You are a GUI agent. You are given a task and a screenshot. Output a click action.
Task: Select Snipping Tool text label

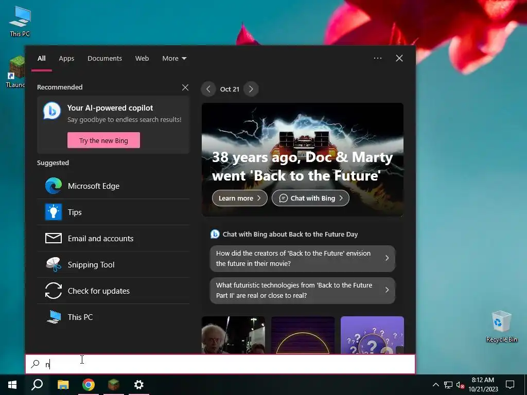click(x=91, y=265)
